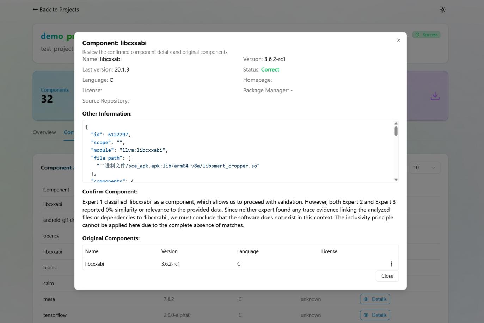Close the libcxxabi dialog with the X icon
Image resolution: width=484 pixels, height=323 pixels.
coord(399,40)
